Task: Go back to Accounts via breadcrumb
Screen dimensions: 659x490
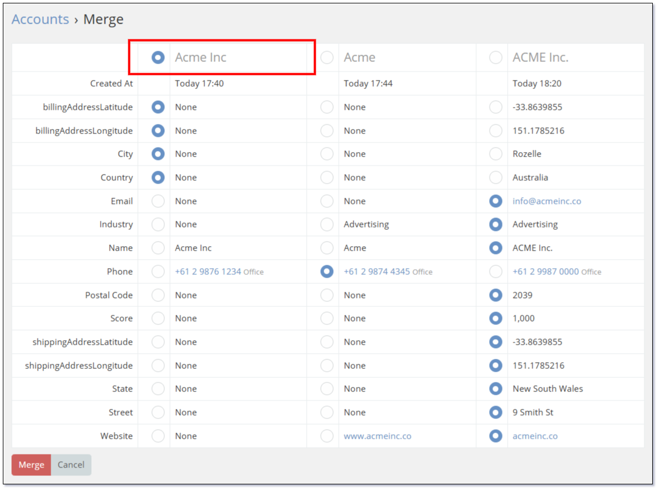Action: pyautogui.click(x=41, y=19)
